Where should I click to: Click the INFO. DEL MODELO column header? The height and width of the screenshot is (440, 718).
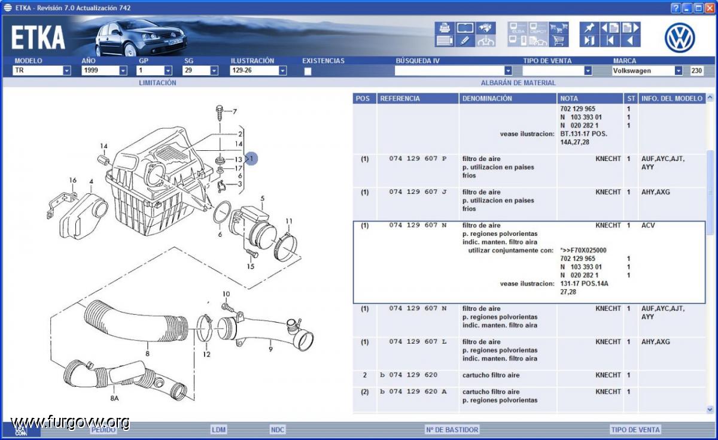(x=671, y=98)
